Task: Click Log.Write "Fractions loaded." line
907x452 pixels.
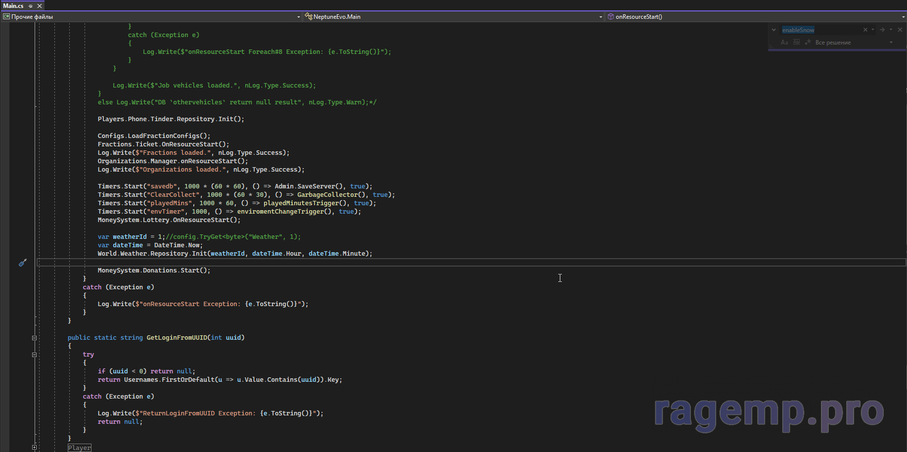Action: coord(193,153)
